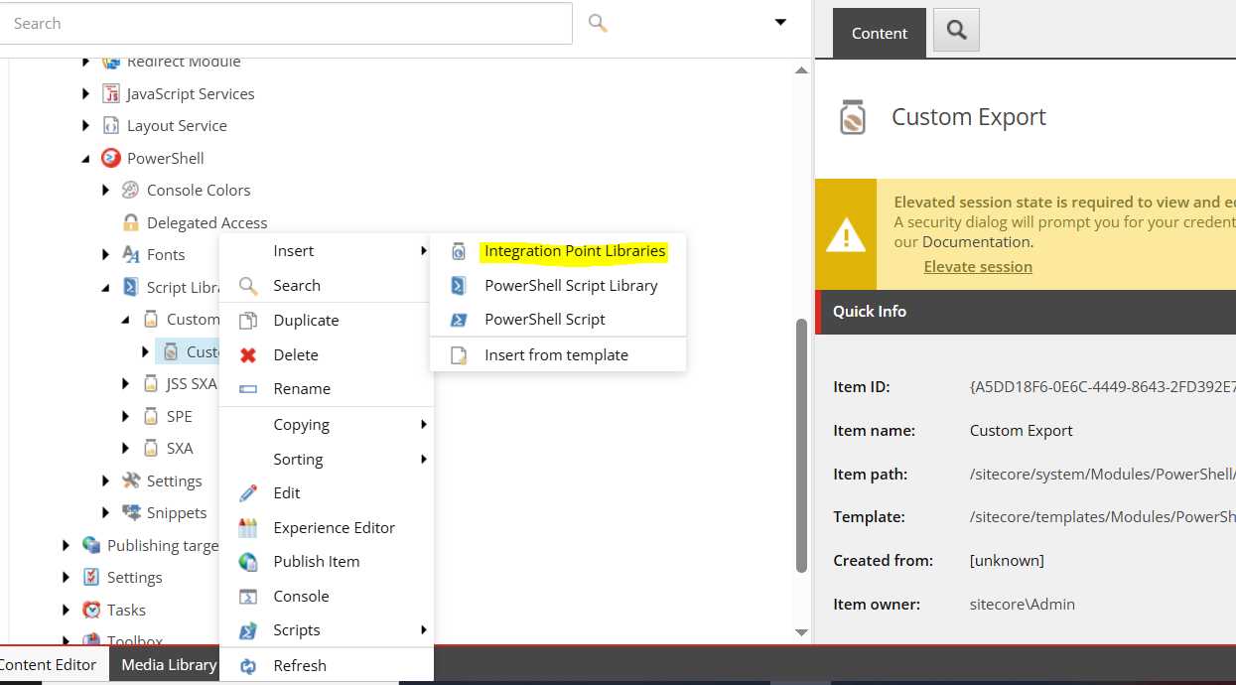The height and width of the screenshot is (685, 1236).
Task: Expand the JSS SXA node
Action: (x=126, y=384)
